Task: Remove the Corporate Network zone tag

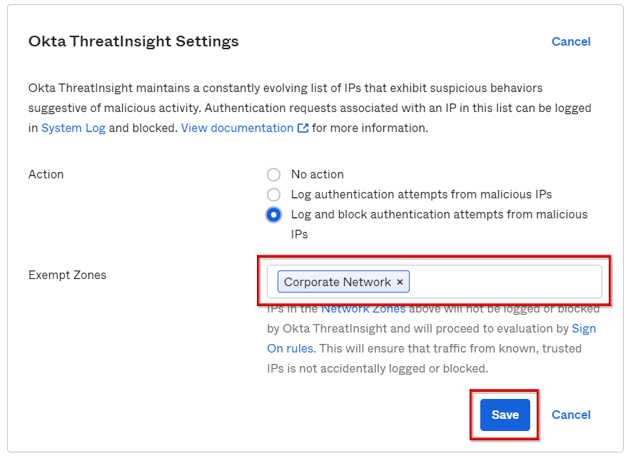Action: click(400, 282)
